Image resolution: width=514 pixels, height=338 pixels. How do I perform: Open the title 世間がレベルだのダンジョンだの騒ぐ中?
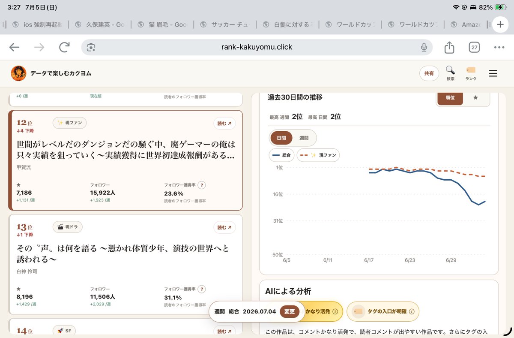click(126, 150)
